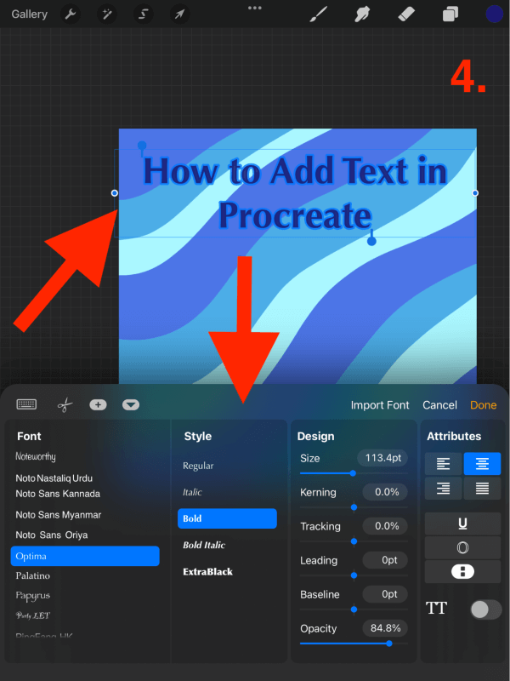
Task: Tap the Size value 113.4pt
Action: click(382, 458)
